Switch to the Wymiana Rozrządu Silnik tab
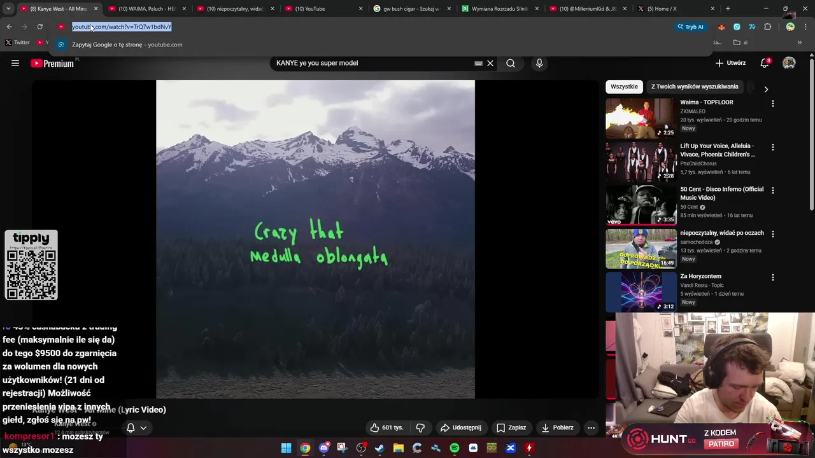The width and height of the screenshot is (815, 458). (500, 9)
